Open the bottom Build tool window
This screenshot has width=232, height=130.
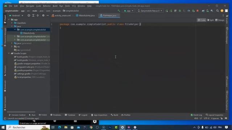115,115
